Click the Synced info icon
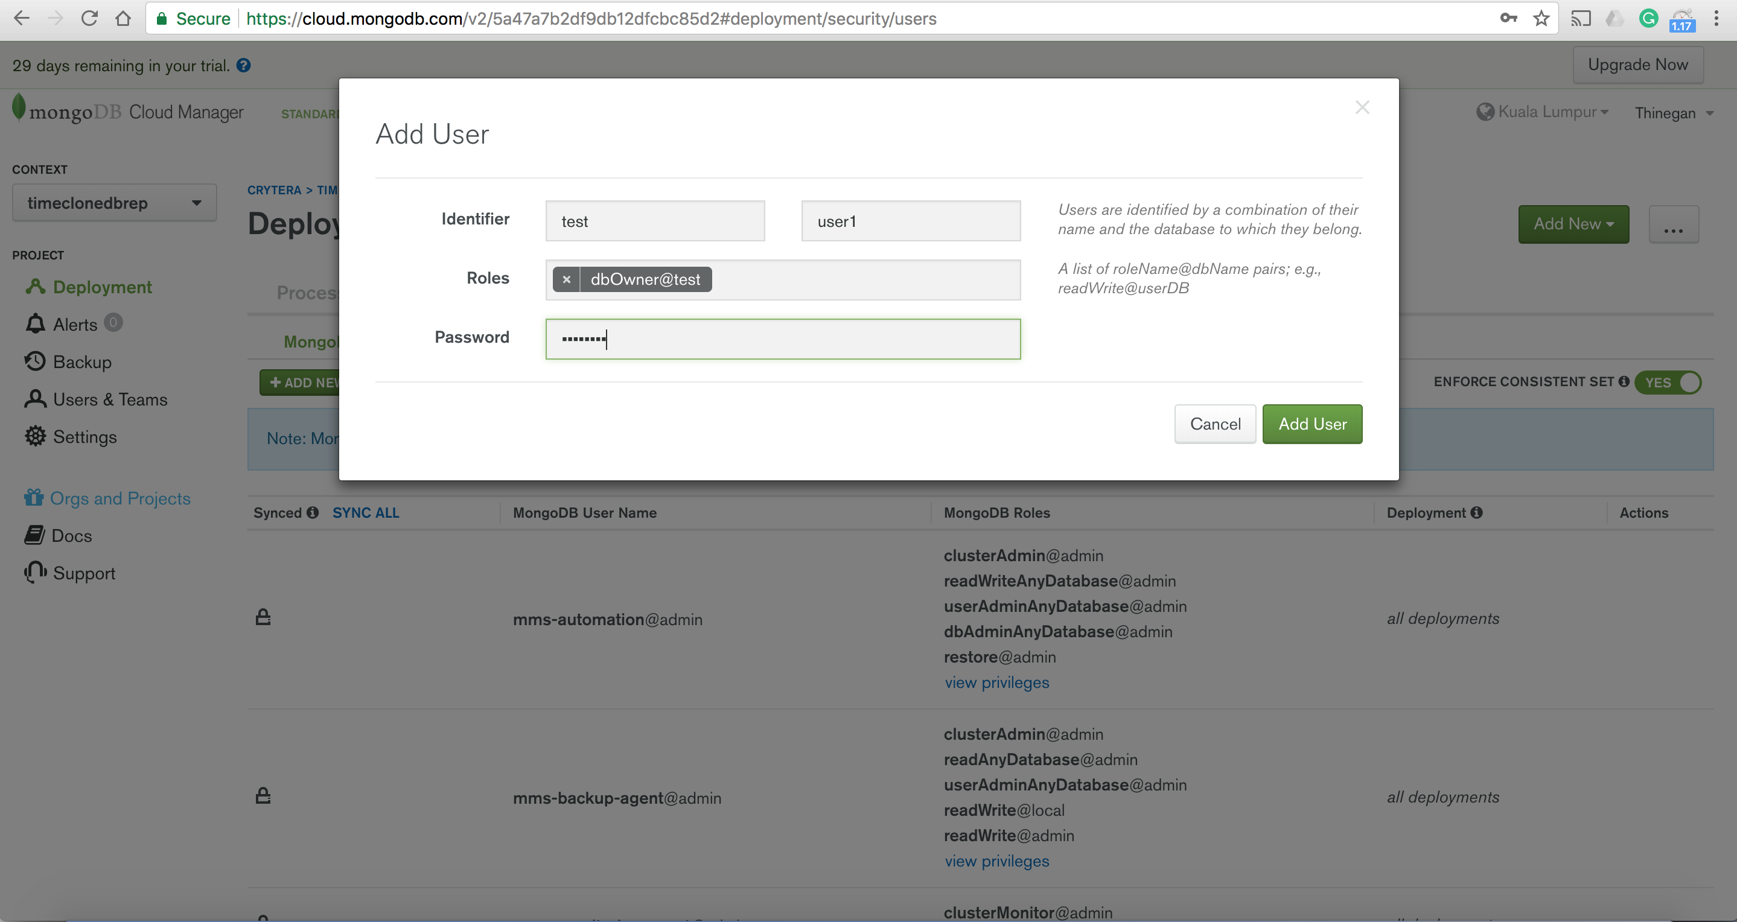This screenshot has width=1737, height=922. [312, 513]
